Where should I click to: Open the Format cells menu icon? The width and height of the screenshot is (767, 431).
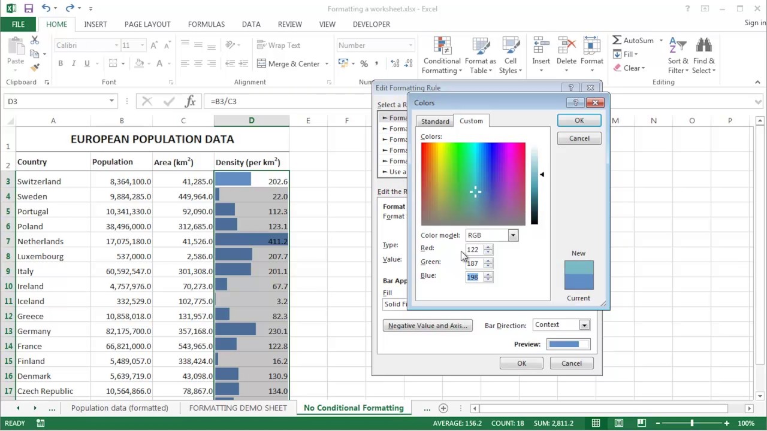point(591,45)
